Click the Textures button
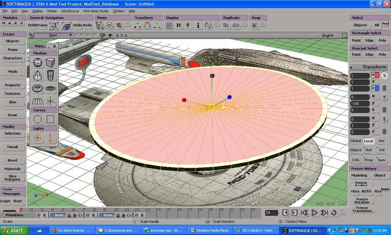Image resolution: width=391 pixels, height=235 pixels. click(13, 94)
